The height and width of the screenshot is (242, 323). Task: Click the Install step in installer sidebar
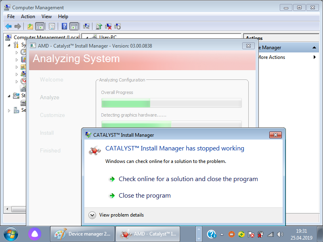[x=47, y=133]
